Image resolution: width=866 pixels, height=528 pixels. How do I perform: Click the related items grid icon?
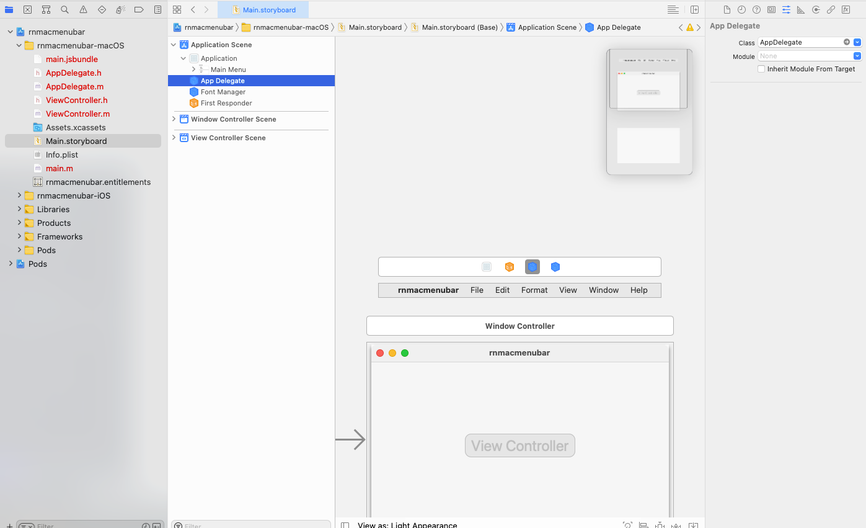pos(177,10)
